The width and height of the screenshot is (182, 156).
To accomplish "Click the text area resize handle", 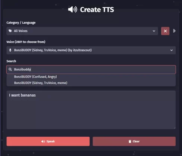I will pyautogui.click(x=175, y=128).
